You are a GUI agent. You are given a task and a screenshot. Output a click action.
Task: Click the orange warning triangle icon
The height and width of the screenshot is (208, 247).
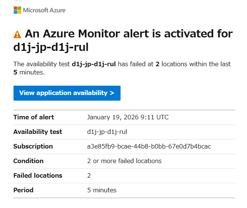tap(17, 34)
